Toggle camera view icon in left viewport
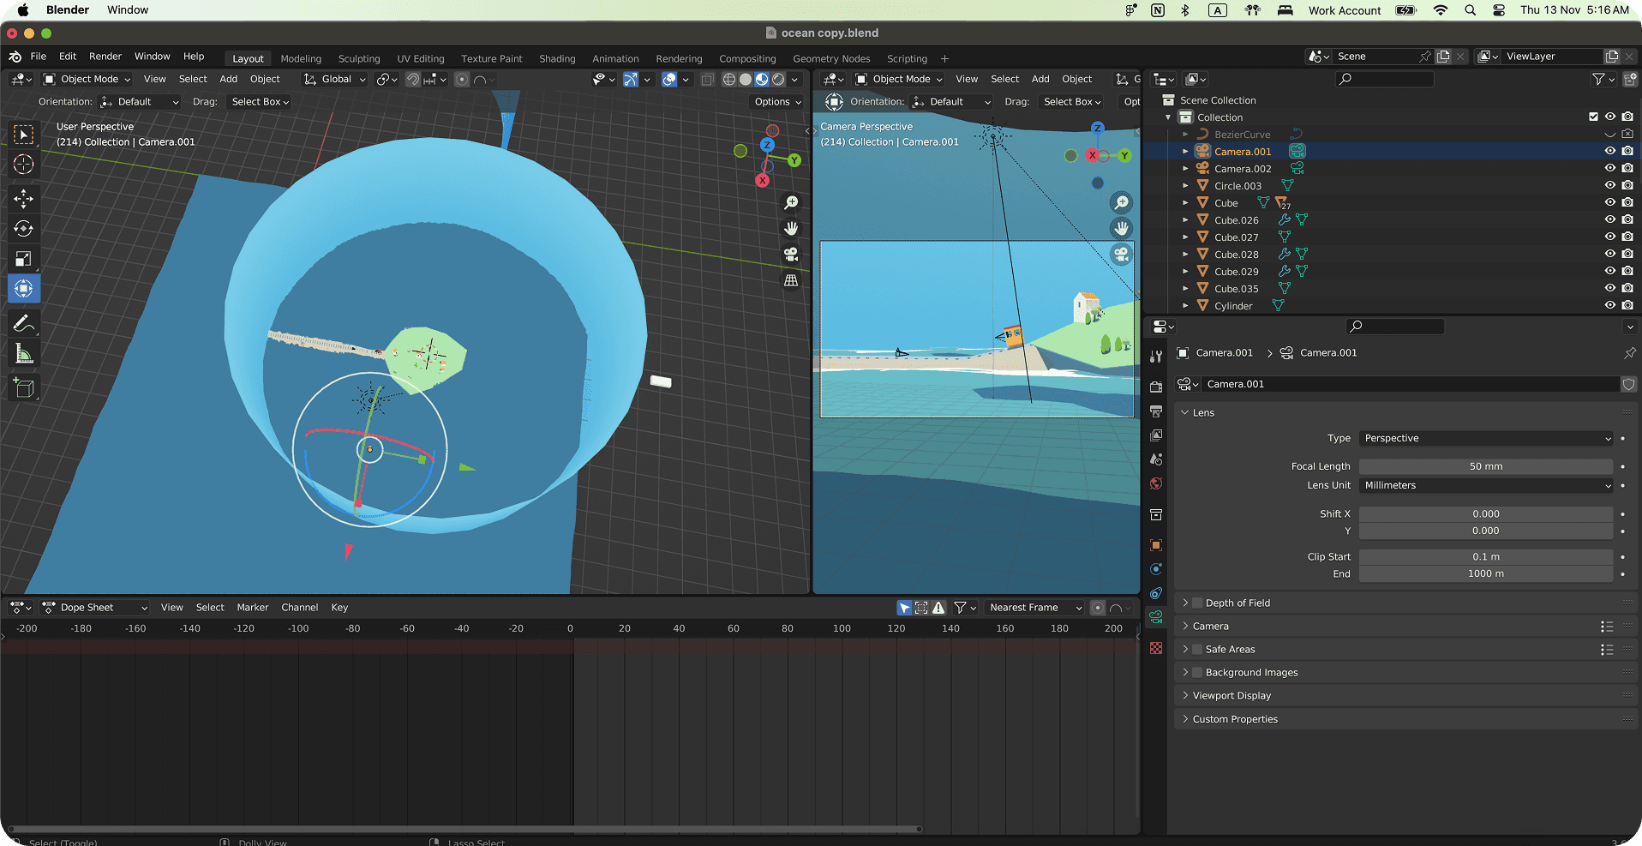This screenshot has width=1642, height=846. (x=791, y=255)
